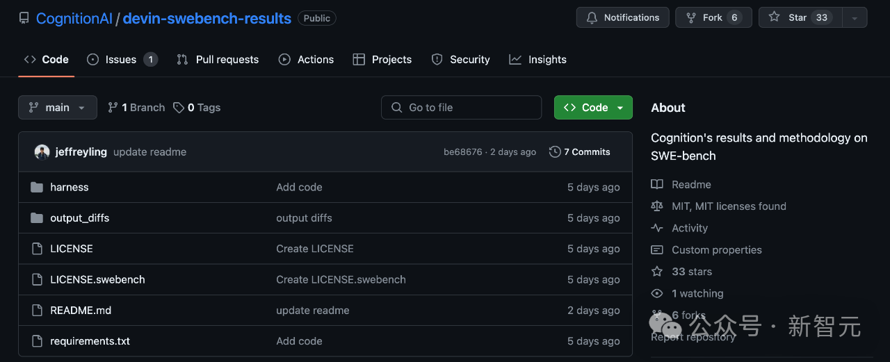View the 1 watching link
This screenshot has height=362, width=890.
(697, 294)
